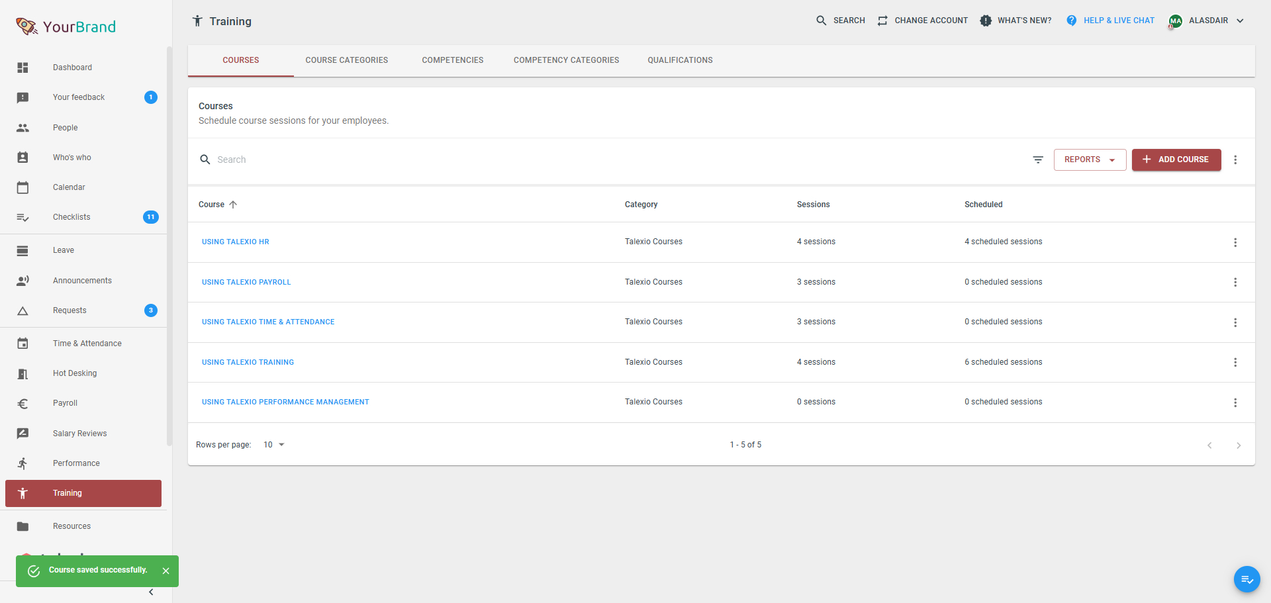Image resolution: width=1271 pixels, height=603 pixels.
Task: Open the Using Talexio HR course
Action: (236, 242)
